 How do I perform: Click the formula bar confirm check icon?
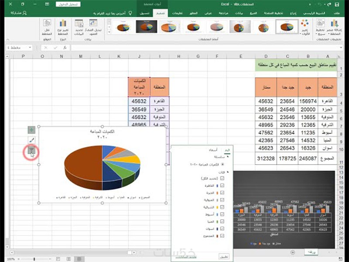[x=55, y=48]
